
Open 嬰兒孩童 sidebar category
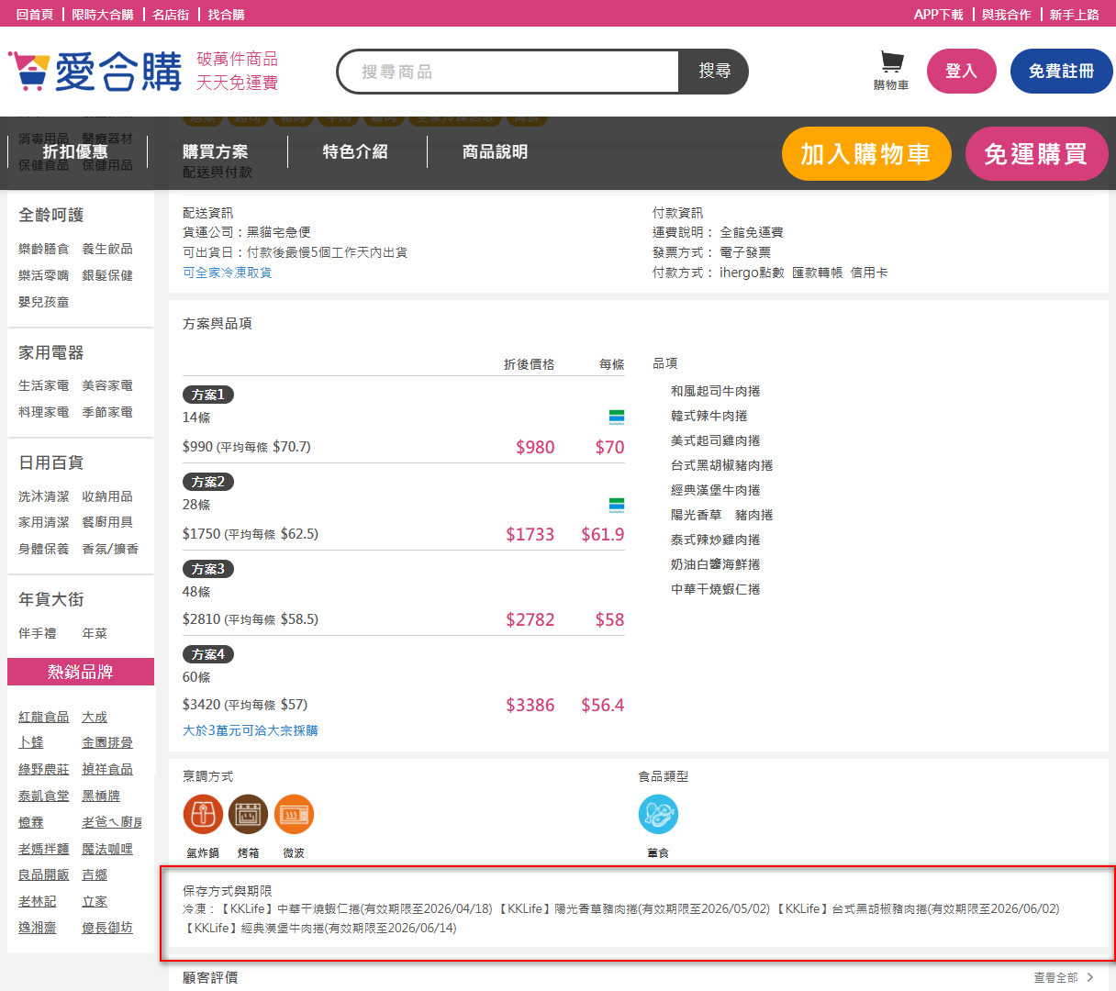44,302
